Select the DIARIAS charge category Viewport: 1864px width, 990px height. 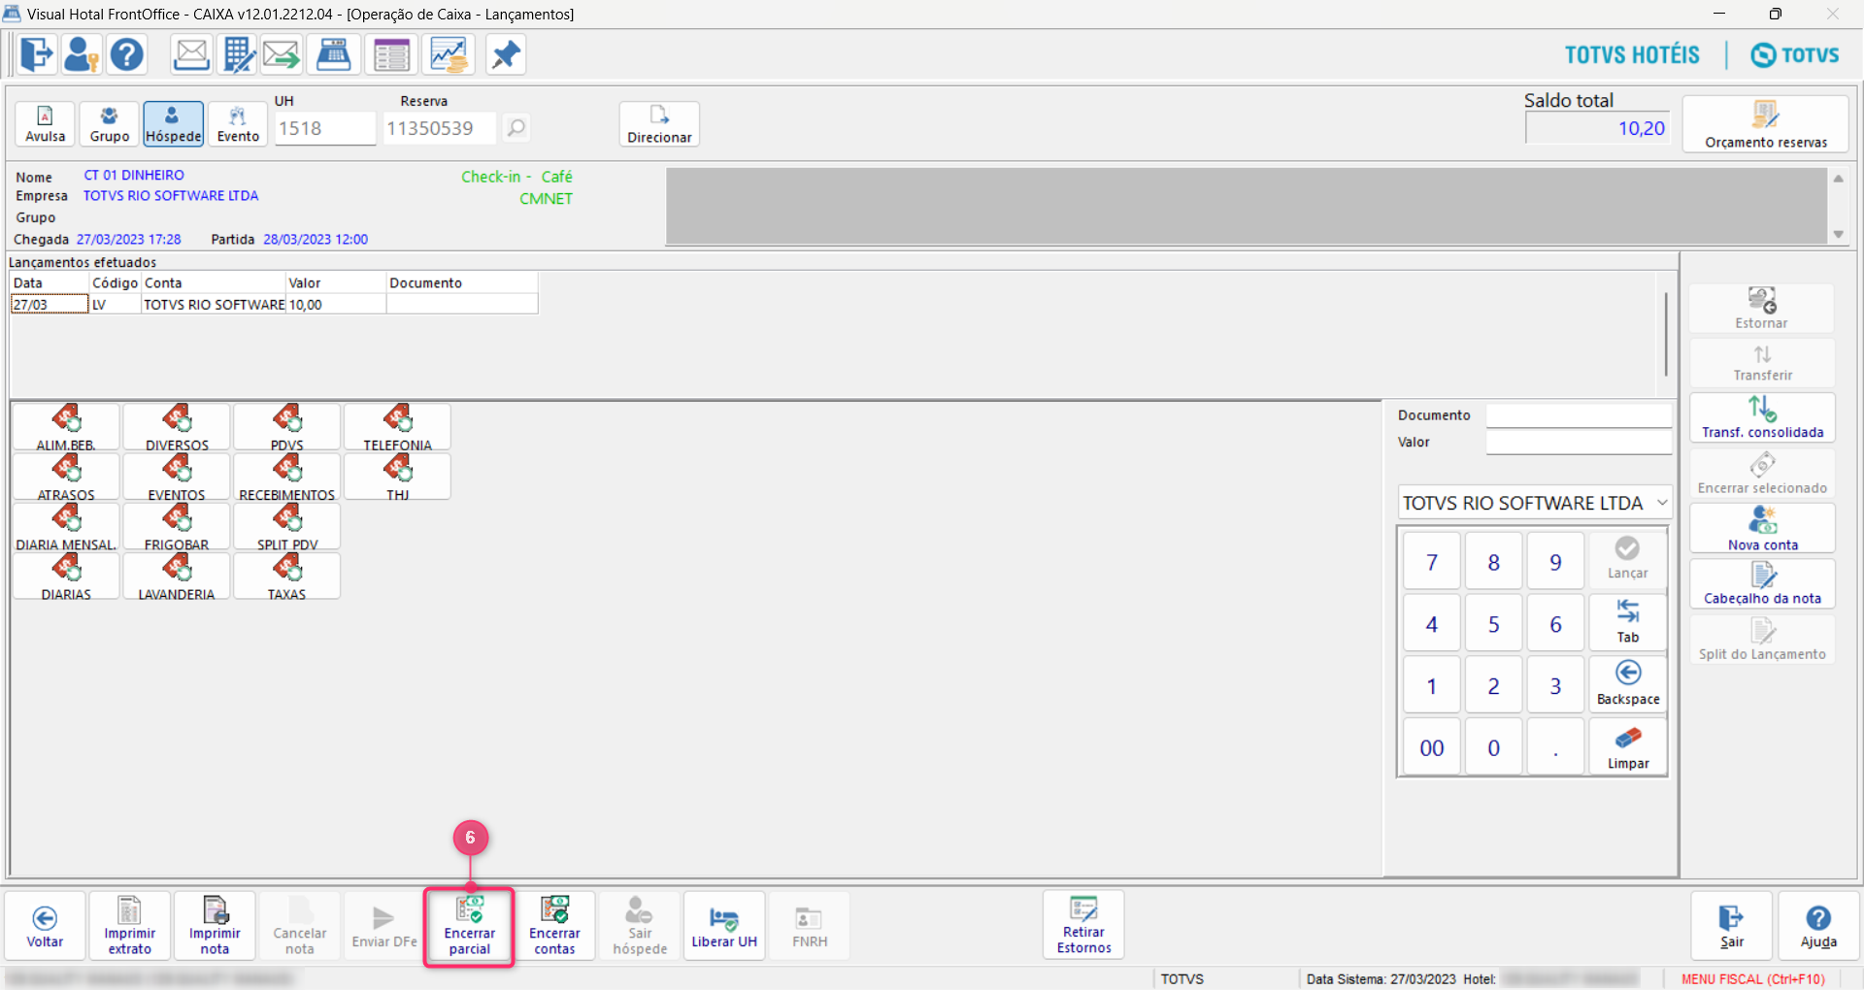[66, 577]
